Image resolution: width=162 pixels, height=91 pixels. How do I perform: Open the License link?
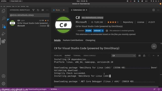[141, 22]
